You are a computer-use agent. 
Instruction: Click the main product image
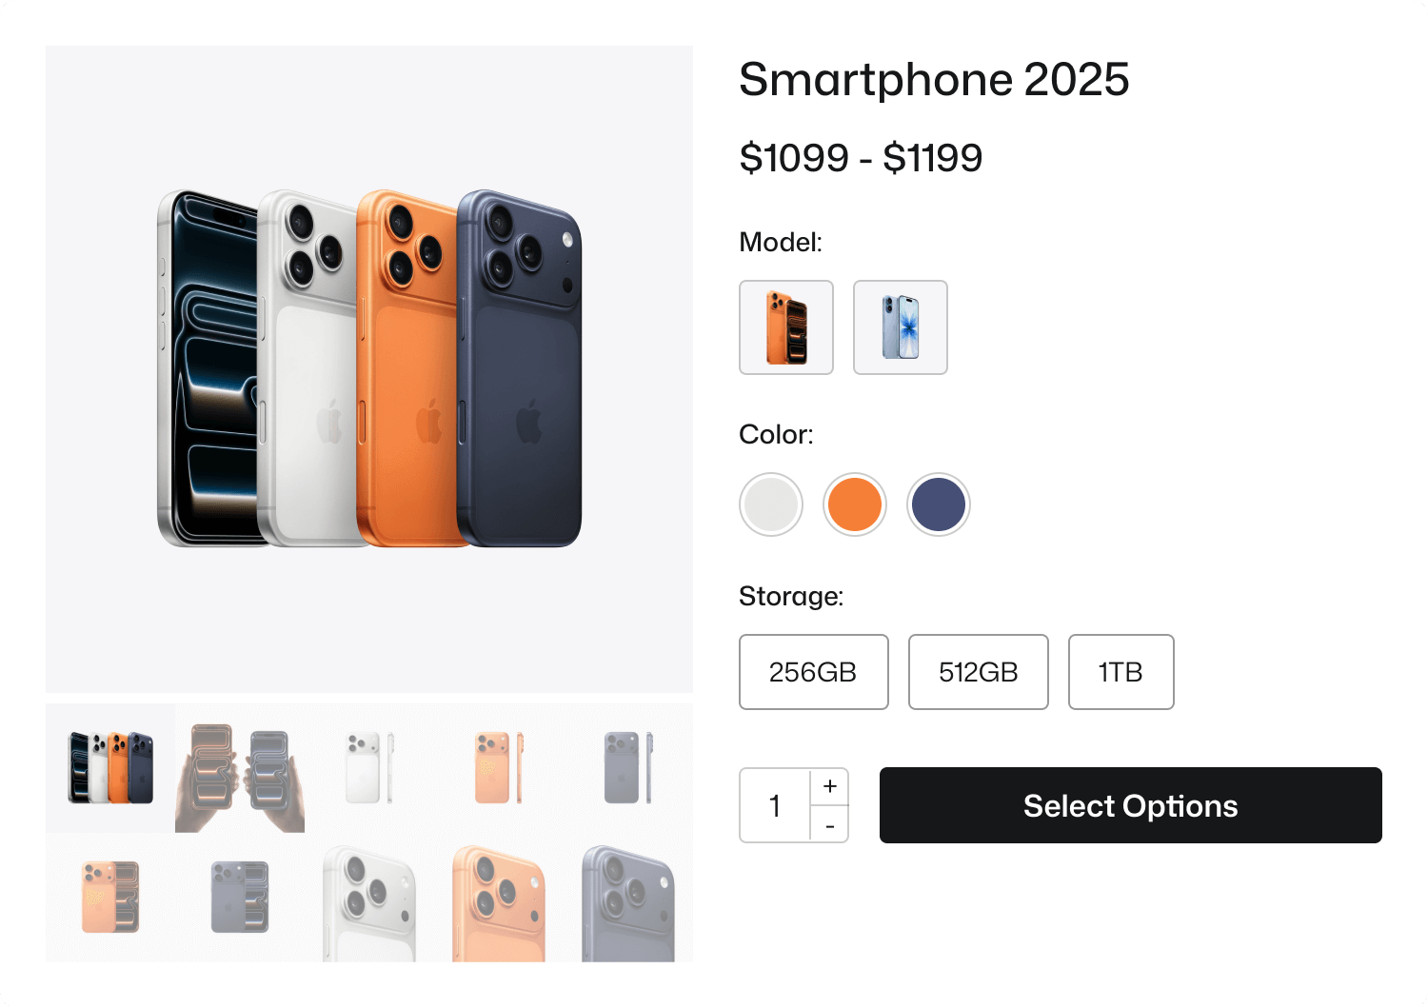[369, 371]
